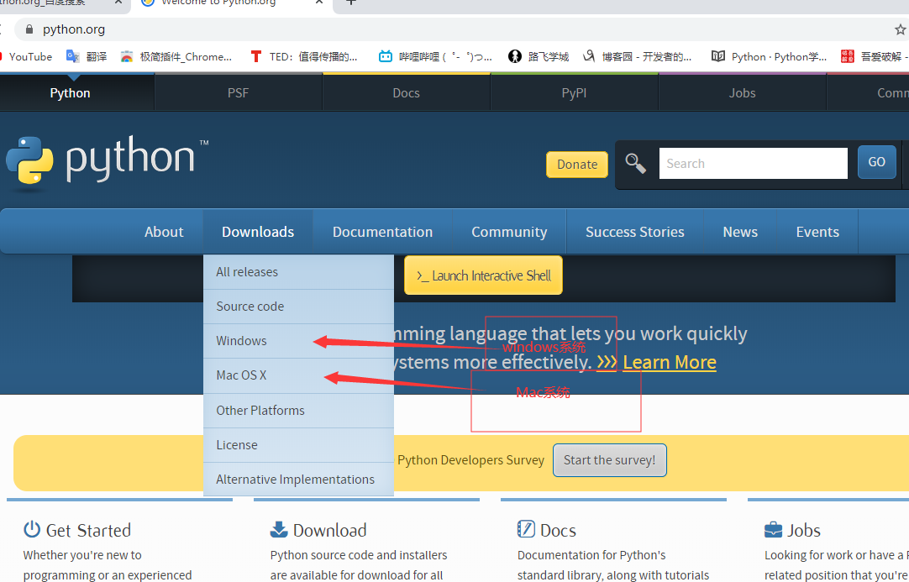Open the Success Stories navigation menu

[x=635, y=232]
